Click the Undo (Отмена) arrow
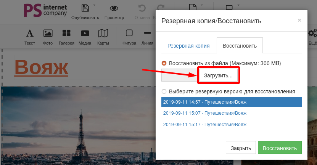Screen dimensions: 317x165 [142, 8]
